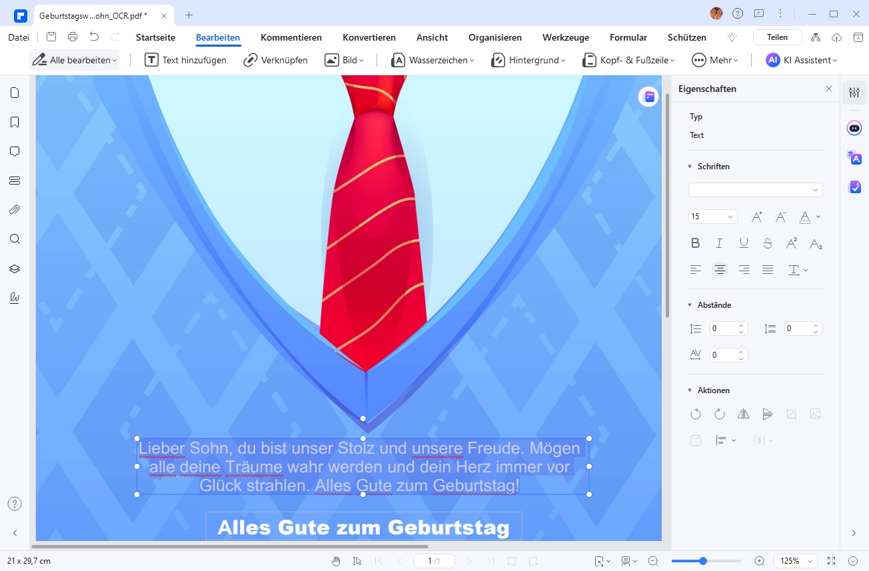Image resolution: width=869 pixels, height=571 pixels.
Task: Open the KI Assistent button
Action: pos(802,60)
